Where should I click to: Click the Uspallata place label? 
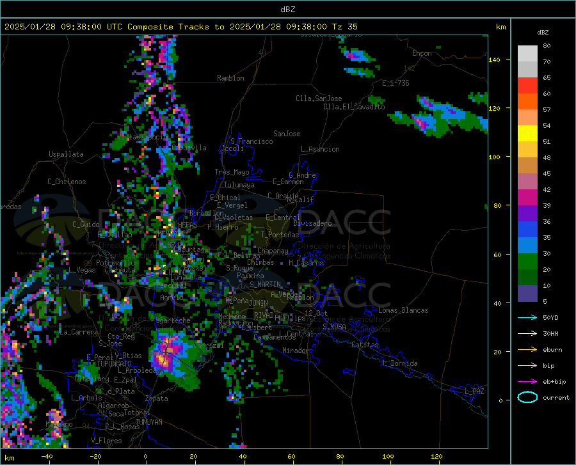click(66, 154)
